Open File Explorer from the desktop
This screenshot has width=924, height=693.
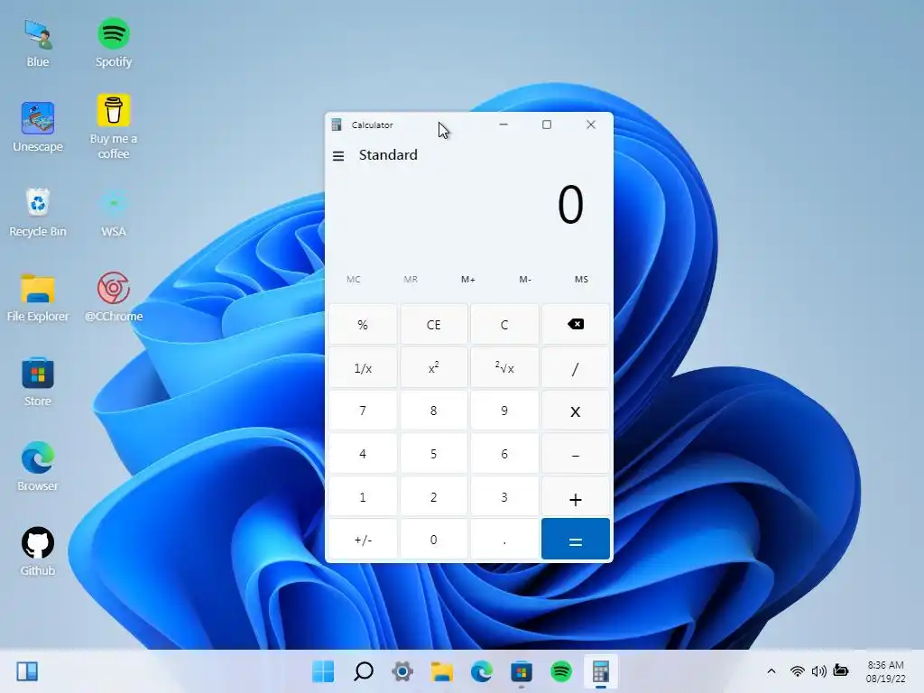pyautogui.click(x=38, y=298)
